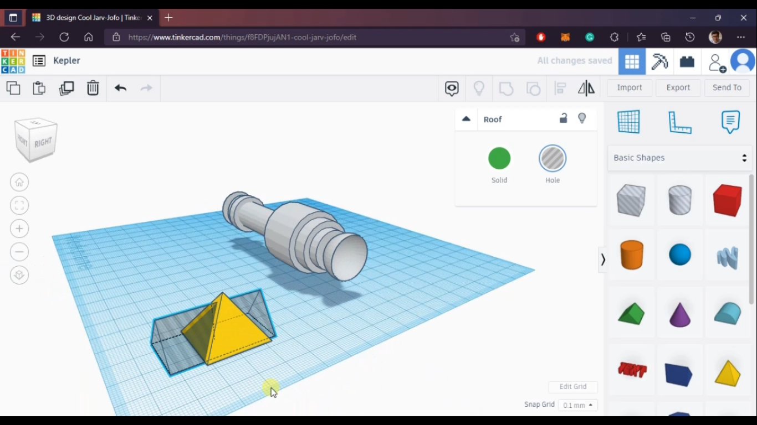757x425 pixels.
Task: Open the user profile avatar
Action: 743,61
